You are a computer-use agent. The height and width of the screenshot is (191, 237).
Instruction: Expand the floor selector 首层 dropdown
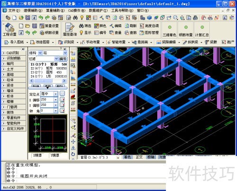coord(118,157)
